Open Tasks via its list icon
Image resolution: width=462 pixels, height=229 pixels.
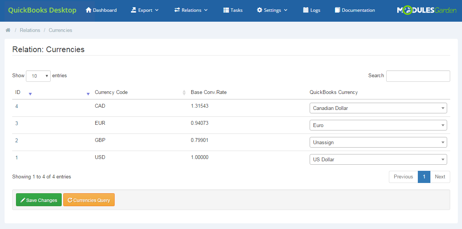(x=226, y=10)
